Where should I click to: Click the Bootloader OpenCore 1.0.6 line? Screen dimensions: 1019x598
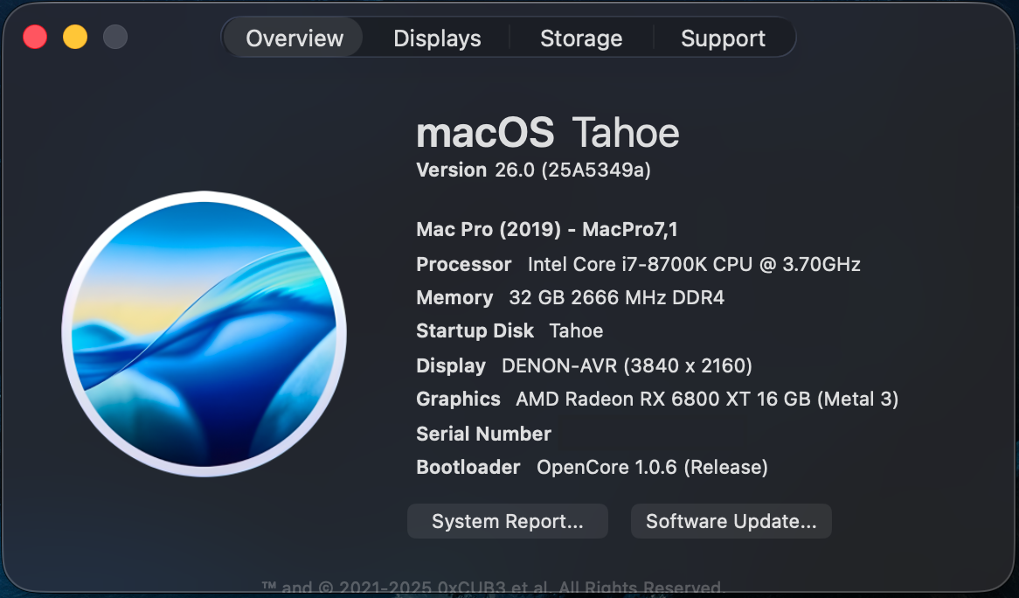pos(592,468)
